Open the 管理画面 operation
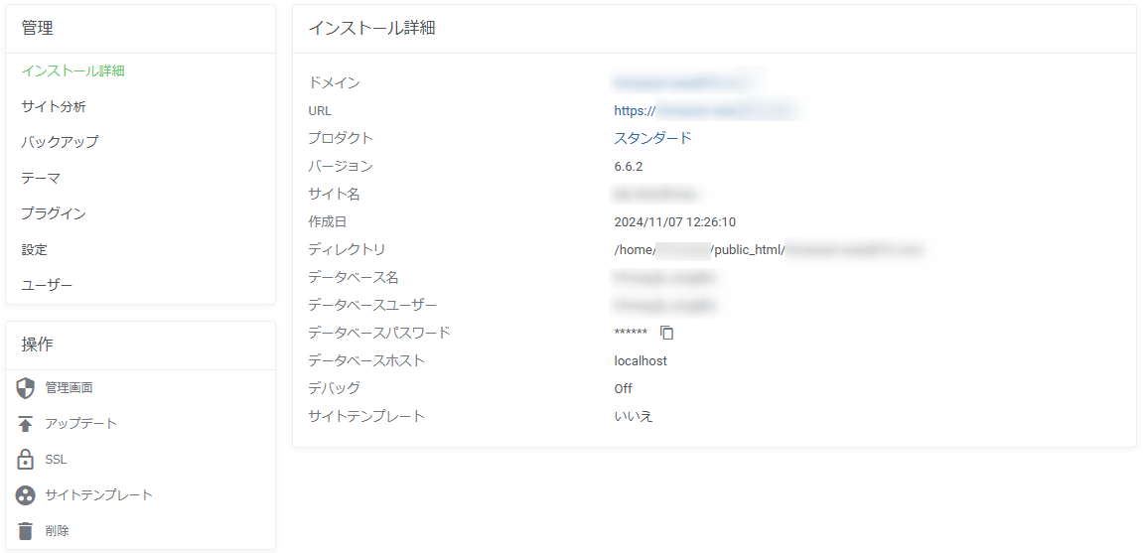1143x553 pixels. 69,388
